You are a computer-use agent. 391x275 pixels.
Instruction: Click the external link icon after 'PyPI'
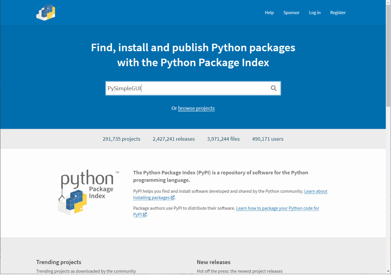145,214
